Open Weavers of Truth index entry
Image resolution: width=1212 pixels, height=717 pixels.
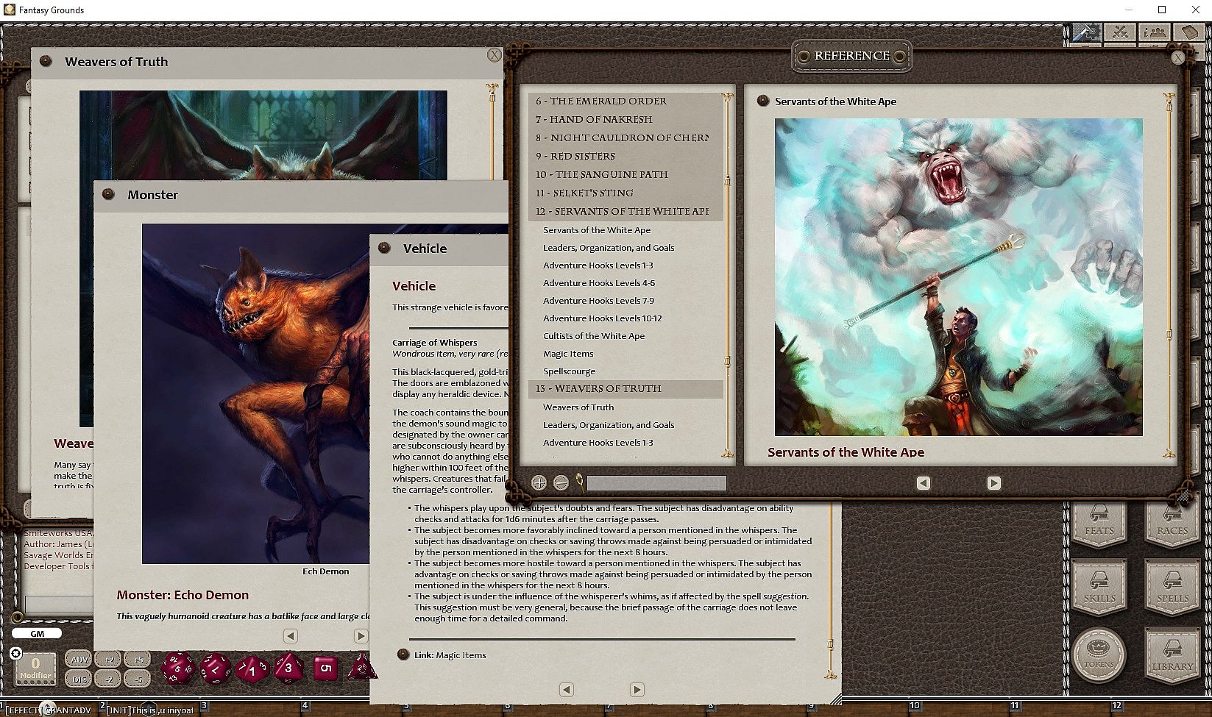coord(578,407)
